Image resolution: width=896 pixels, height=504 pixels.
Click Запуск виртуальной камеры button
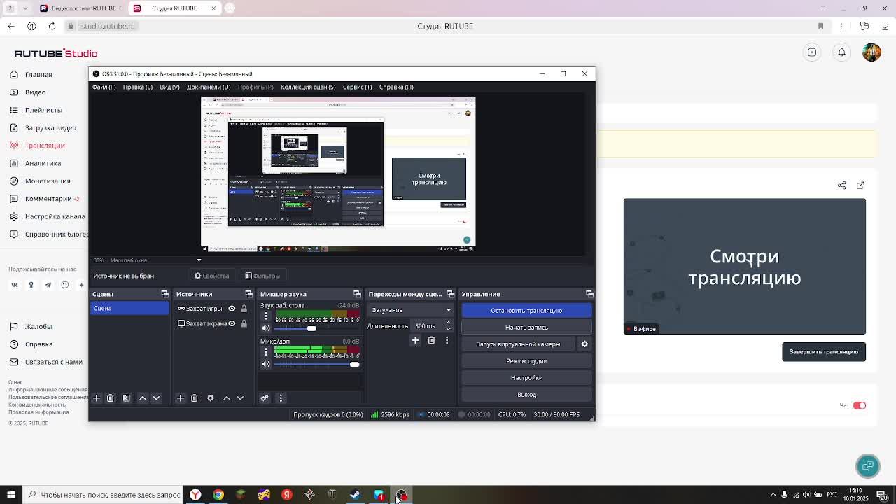[518, 344]
